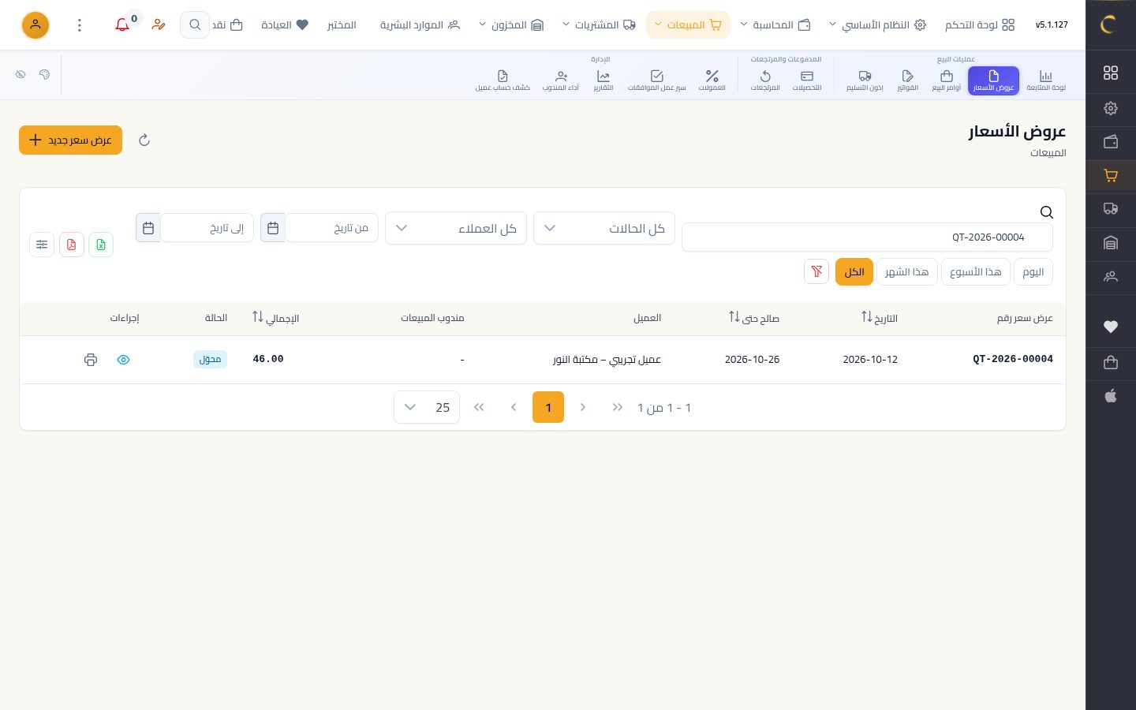1136x710 pixels.
Task: Create a new quotation (عرض سعر جديد)
Action: point(71,140)
